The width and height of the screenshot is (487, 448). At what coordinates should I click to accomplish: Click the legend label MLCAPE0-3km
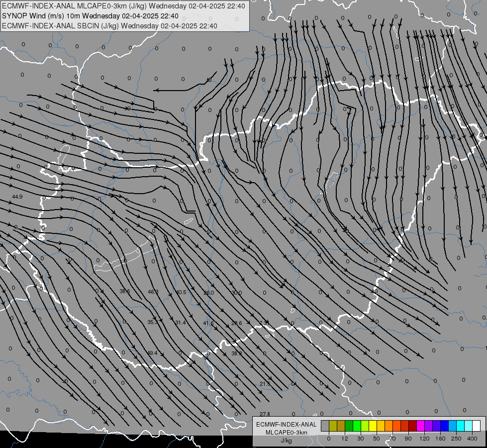287,433
